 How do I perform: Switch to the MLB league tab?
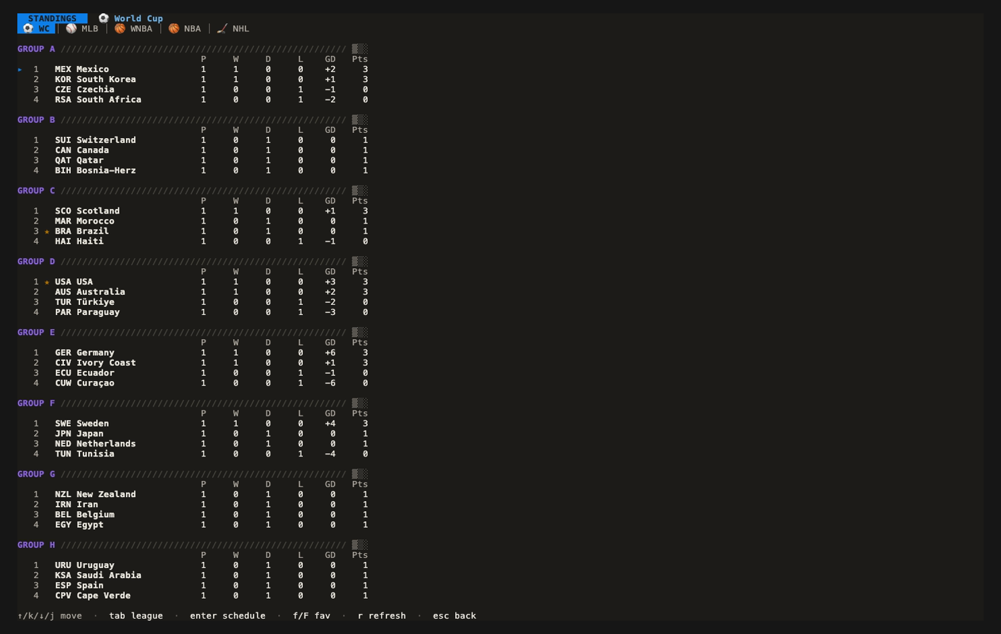[x=82, y=29]
